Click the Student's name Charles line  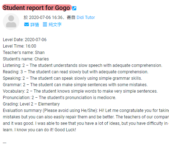(x=26, y=59)
